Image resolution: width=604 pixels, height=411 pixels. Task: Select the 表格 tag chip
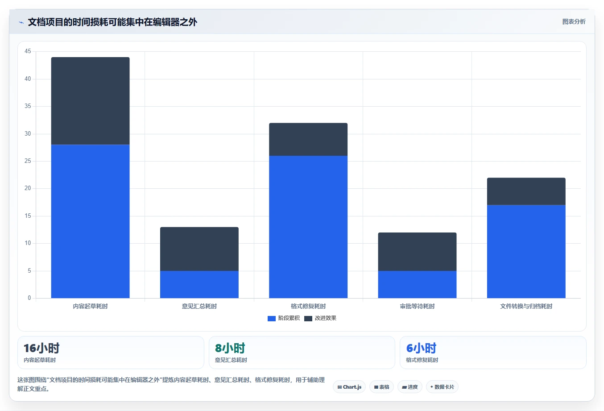pyautogui.click(x=381, y=387)
